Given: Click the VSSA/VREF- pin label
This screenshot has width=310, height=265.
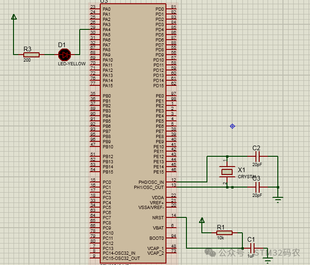Looking at the screenshot, I should [151, 208].
